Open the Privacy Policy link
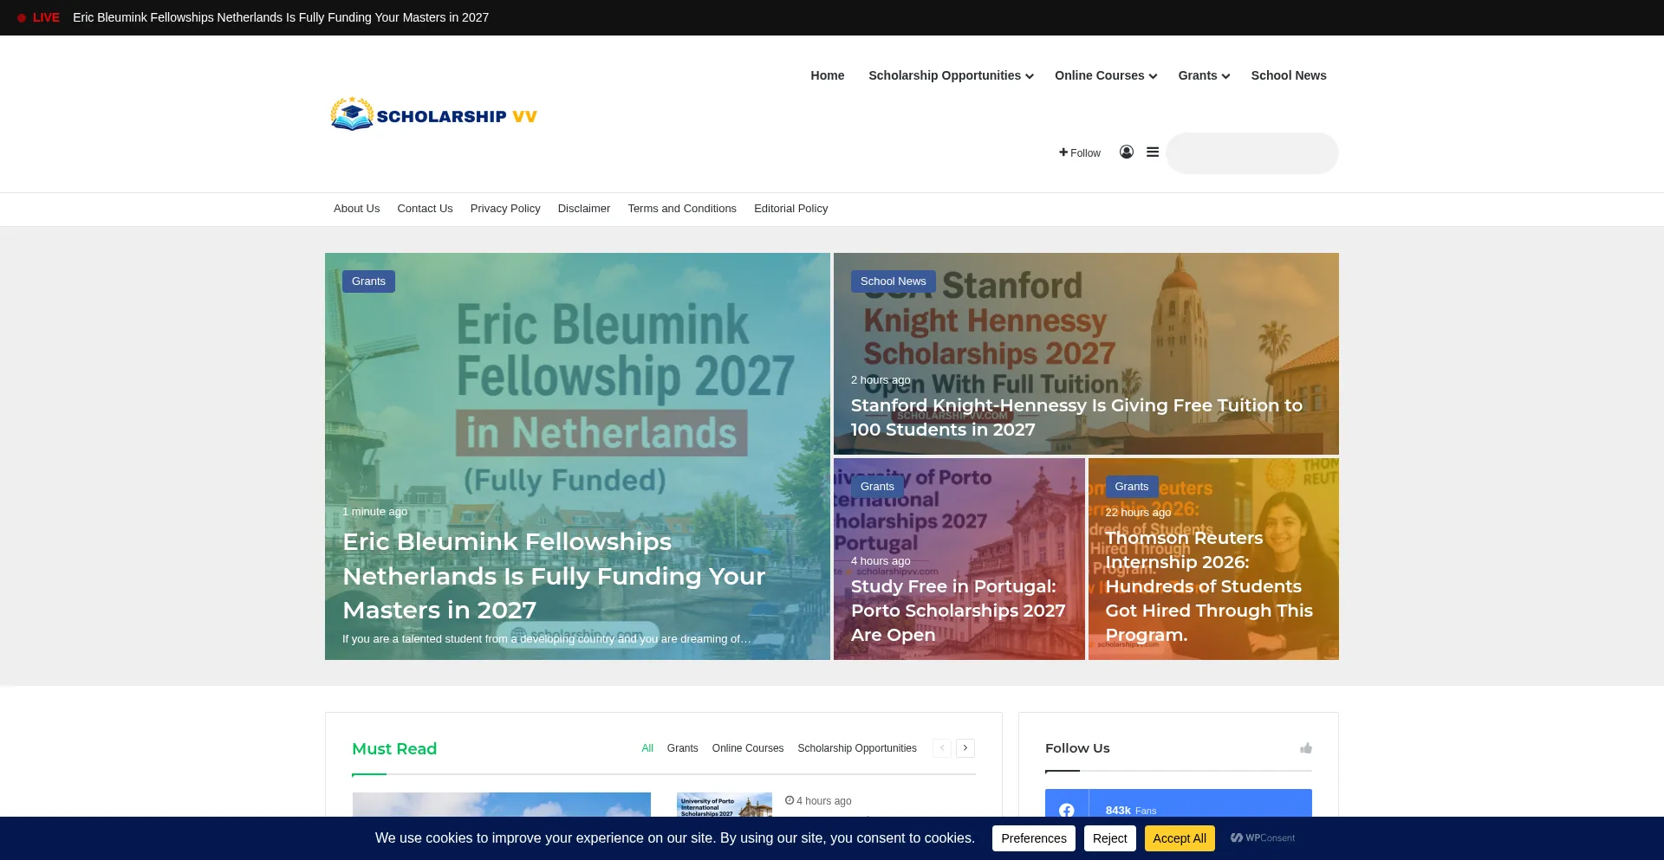Screen dimensions: 1664x860 coord(505,209)
